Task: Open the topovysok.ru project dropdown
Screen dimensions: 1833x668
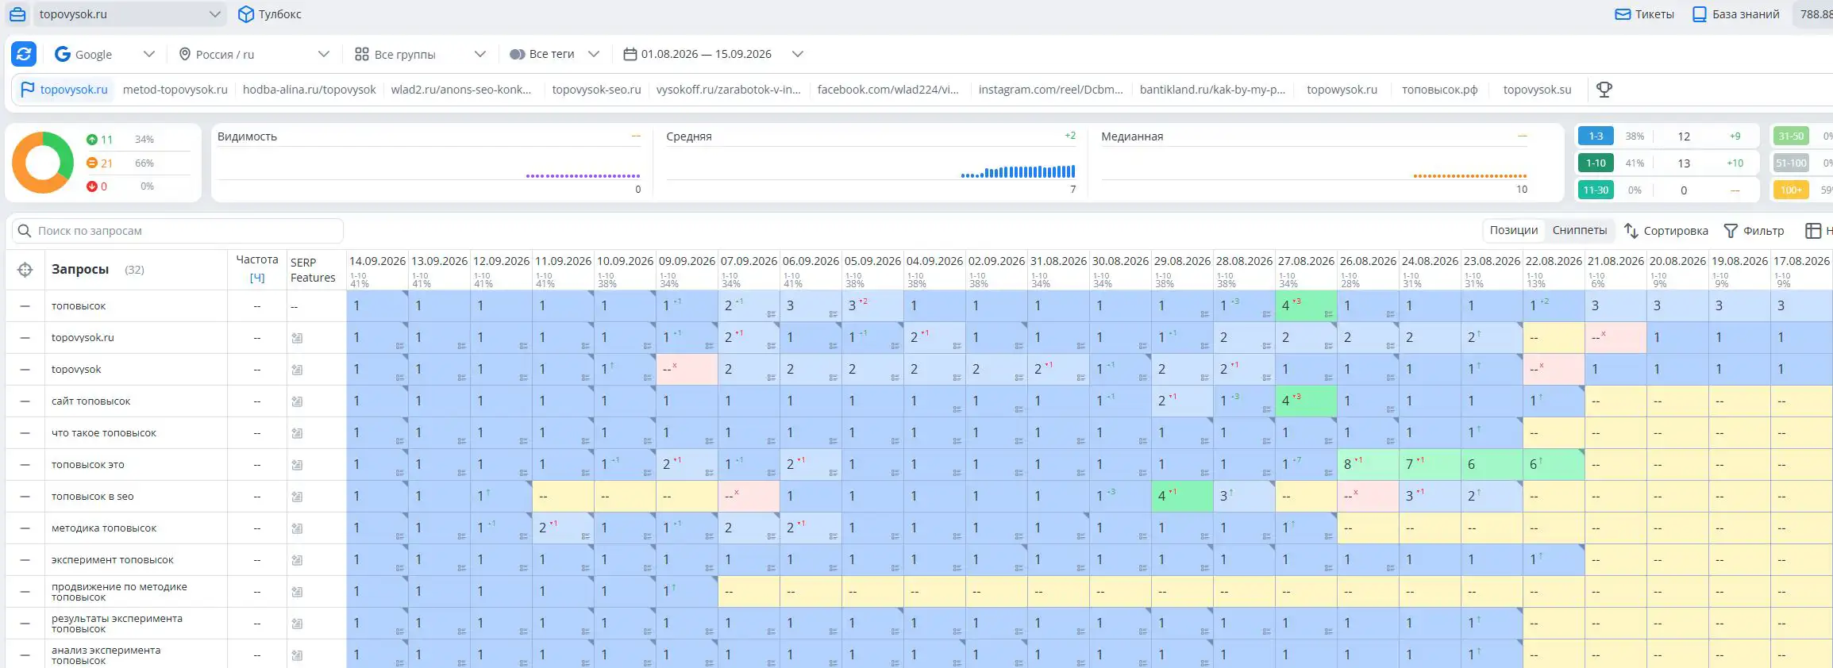Action: 129,14
